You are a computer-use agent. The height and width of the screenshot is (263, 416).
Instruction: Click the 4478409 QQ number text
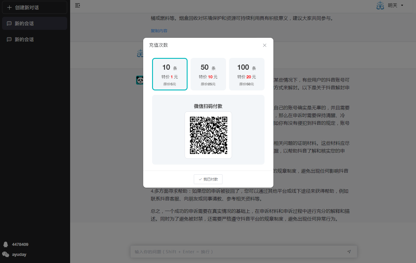tap(20, 244)
